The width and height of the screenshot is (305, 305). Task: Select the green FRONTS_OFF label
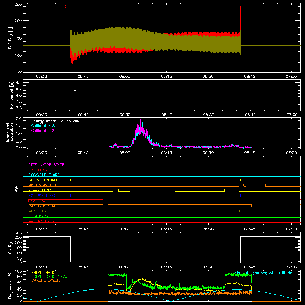[40, 216]
